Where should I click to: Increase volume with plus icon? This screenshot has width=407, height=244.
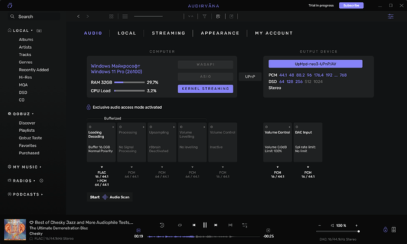click(356, 226)
